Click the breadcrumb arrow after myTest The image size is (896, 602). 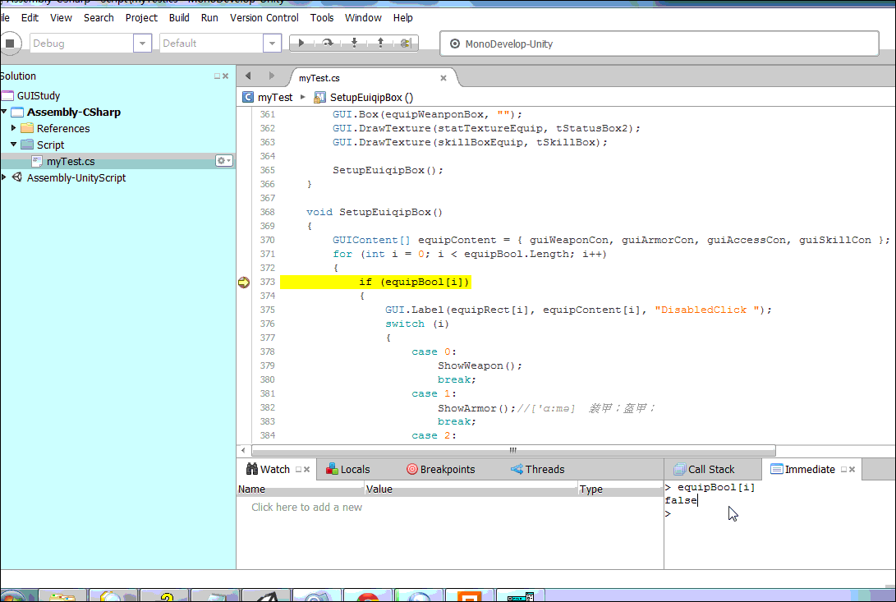point(303,97)
